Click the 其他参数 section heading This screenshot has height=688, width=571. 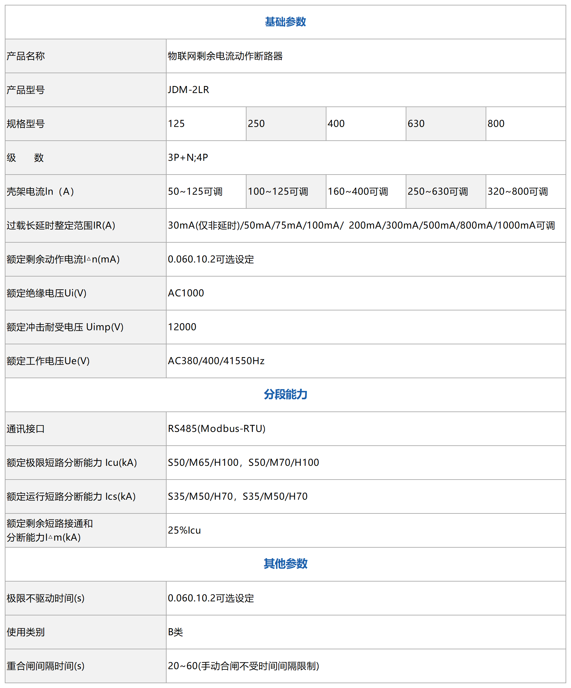click(285, 564)
